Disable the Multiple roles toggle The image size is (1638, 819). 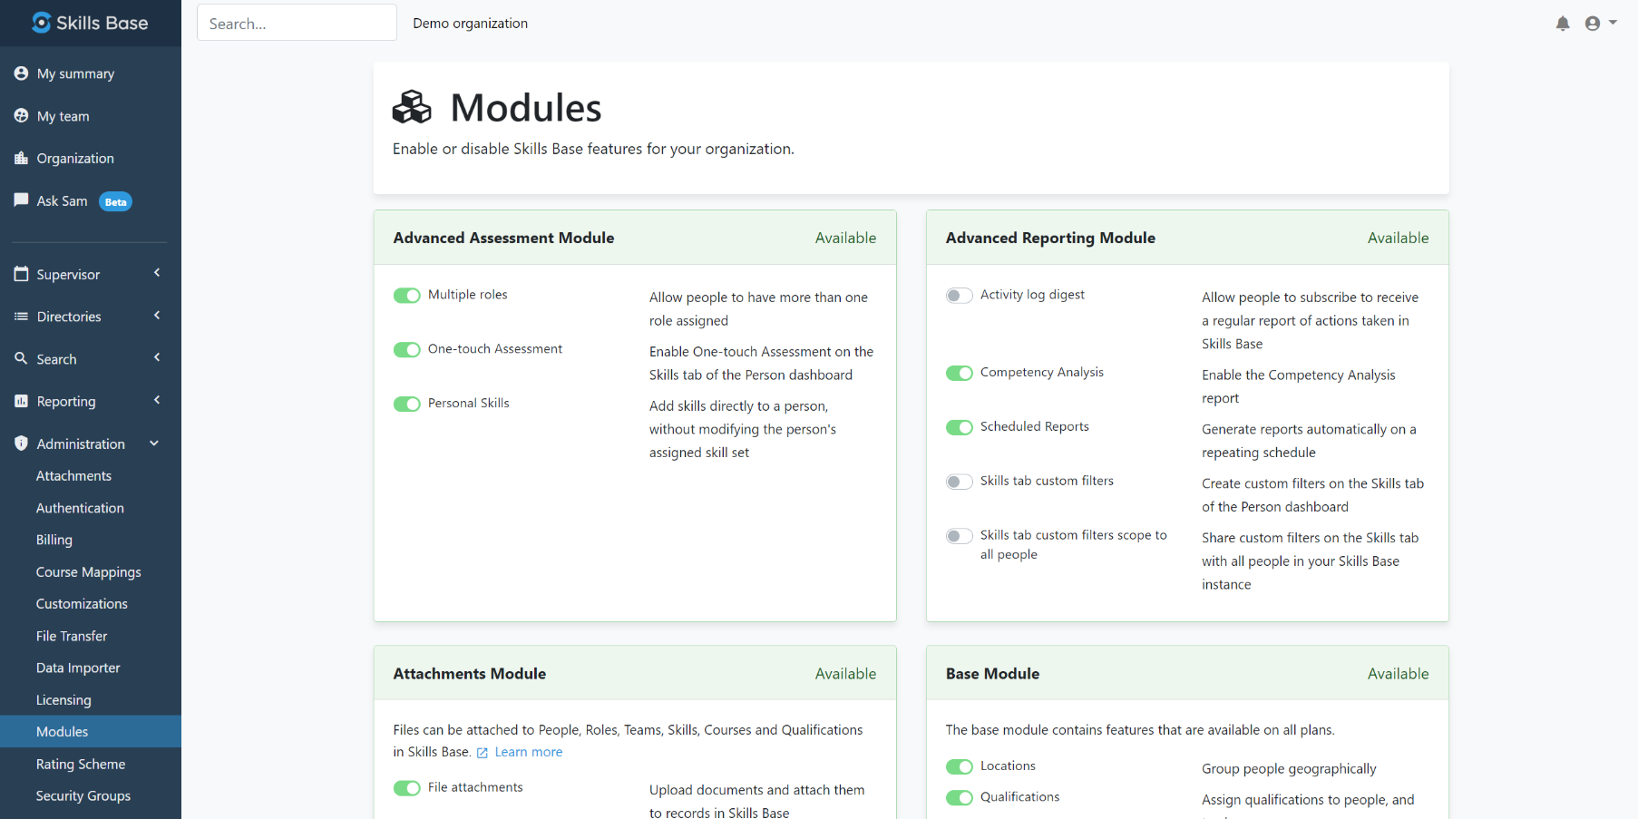(406, 296)
